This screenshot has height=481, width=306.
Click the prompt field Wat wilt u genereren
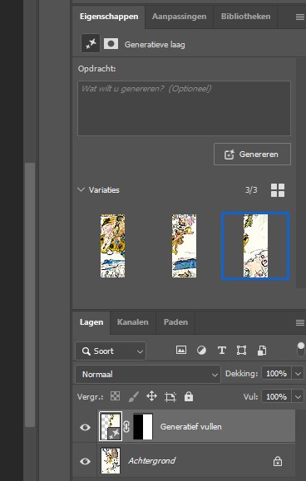pos(184,108)
